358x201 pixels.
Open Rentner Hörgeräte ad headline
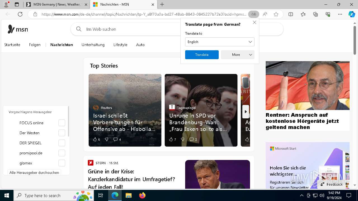click(x=302, y=121)
